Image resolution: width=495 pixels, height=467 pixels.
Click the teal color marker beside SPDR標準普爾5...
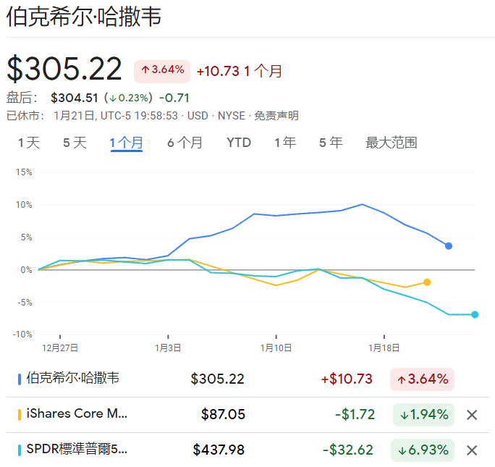[x=20, y=450]
